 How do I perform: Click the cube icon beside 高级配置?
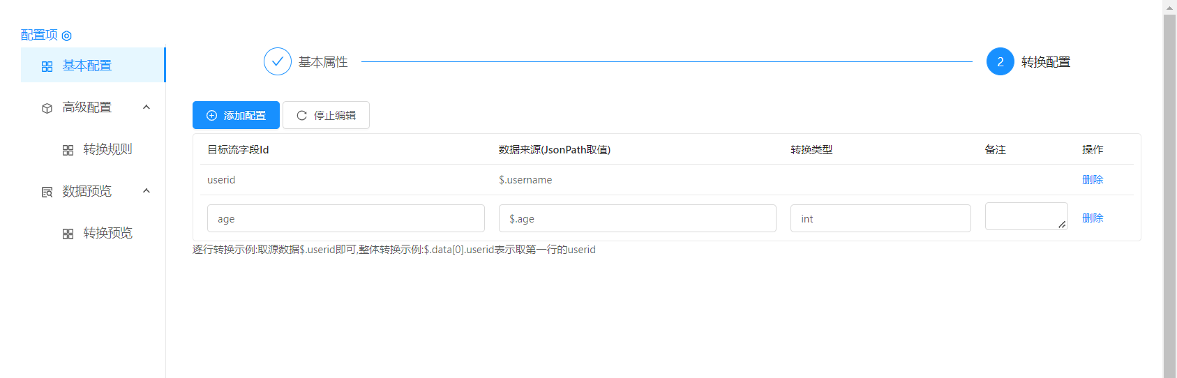click(47, 108)
